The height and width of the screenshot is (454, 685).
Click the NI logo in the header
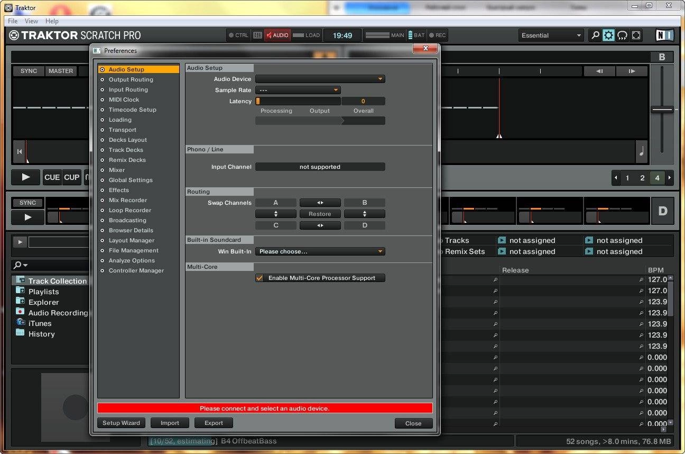click(665, 35)
